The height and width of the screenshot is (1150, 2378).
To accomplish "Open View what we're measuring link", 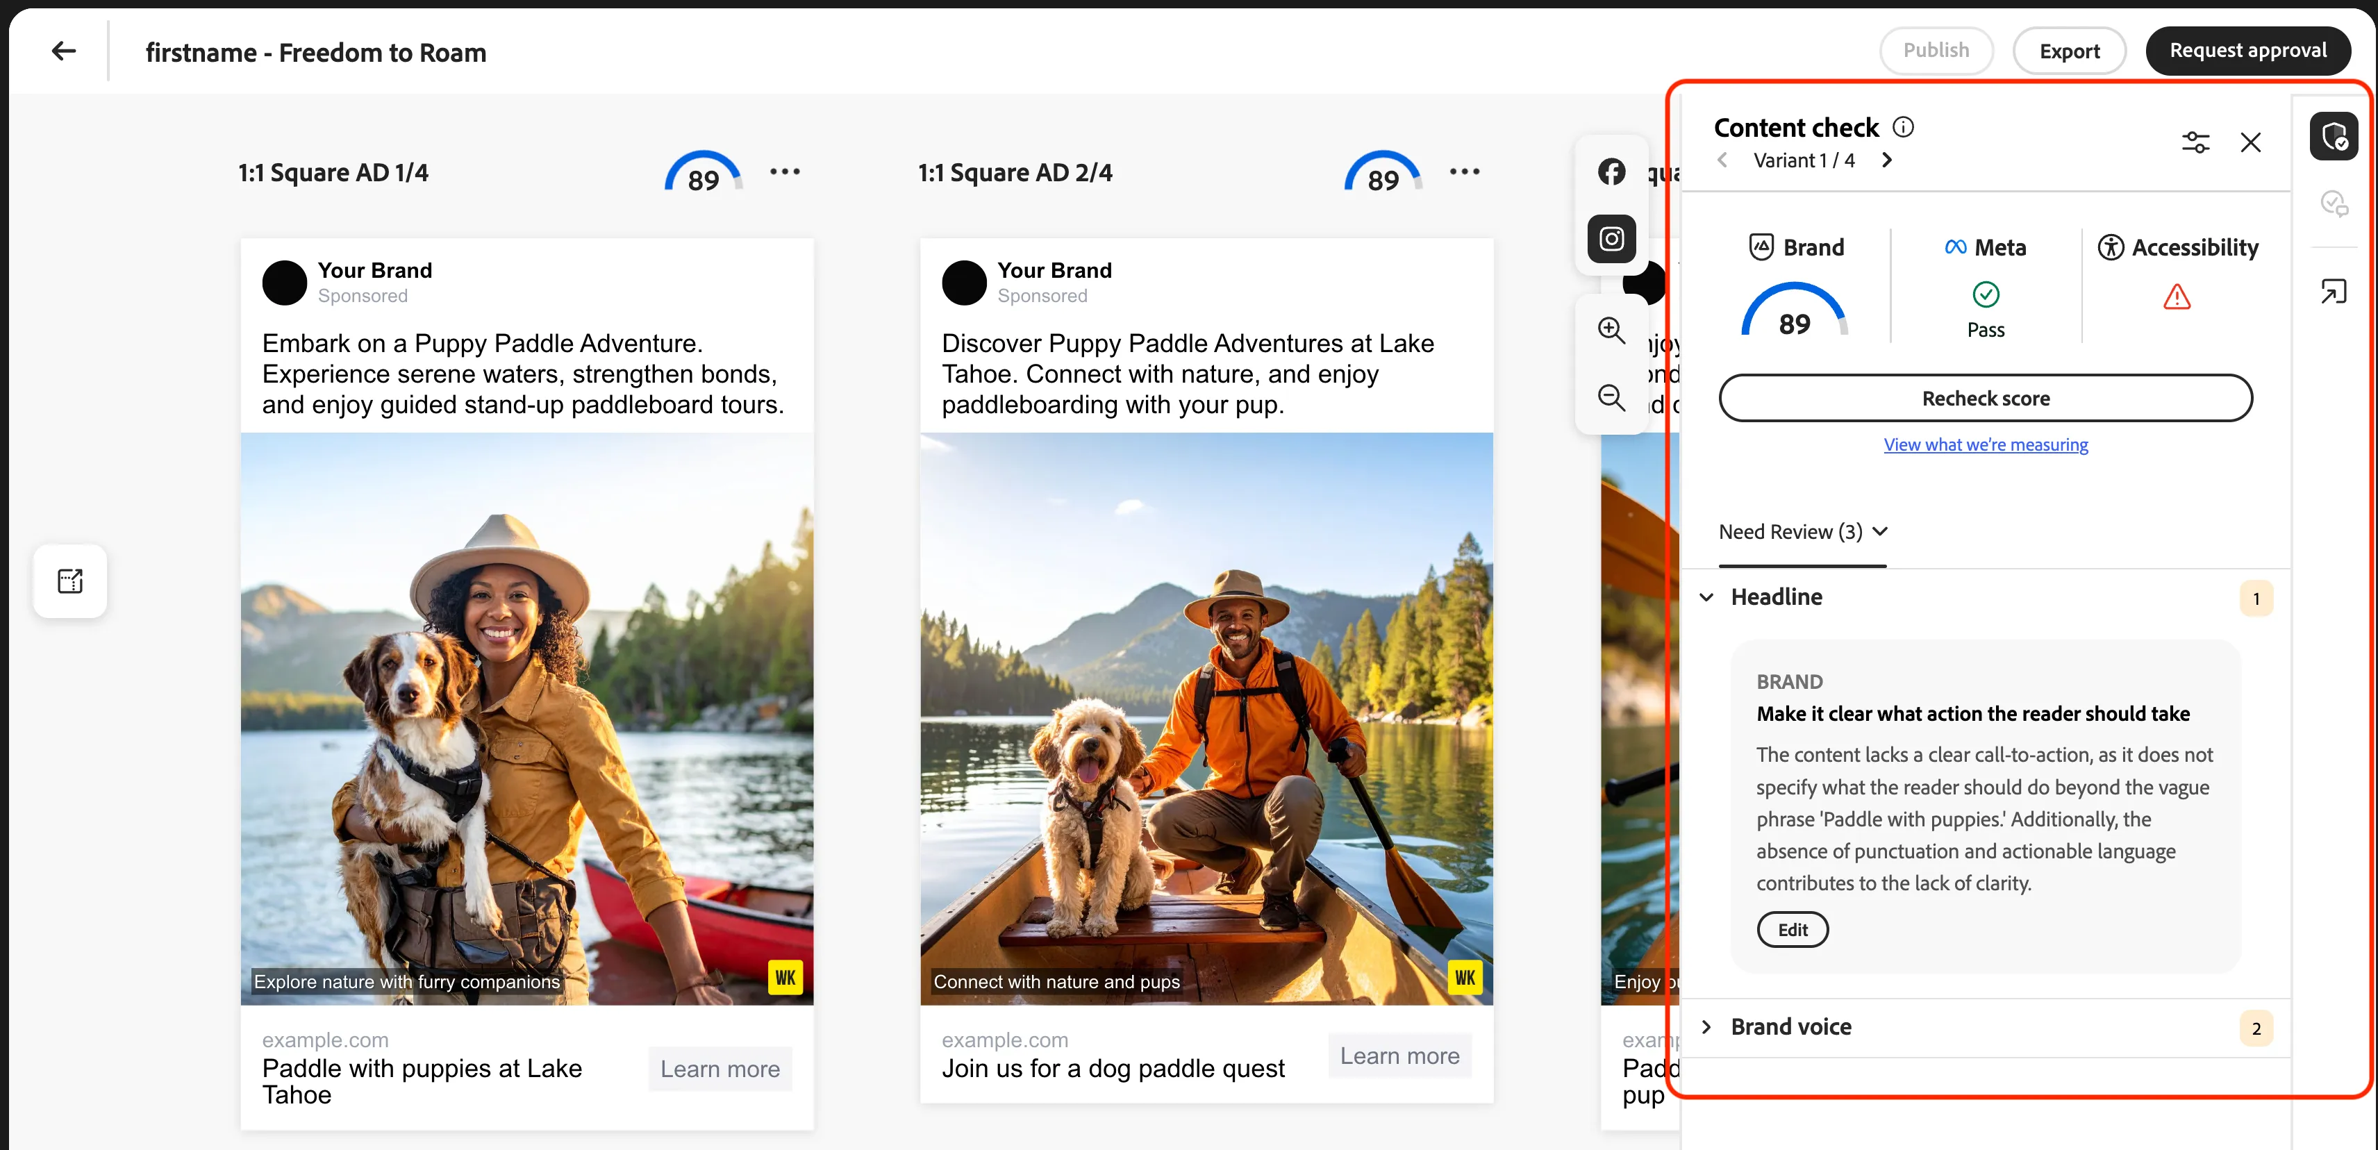I will 1986,445.
